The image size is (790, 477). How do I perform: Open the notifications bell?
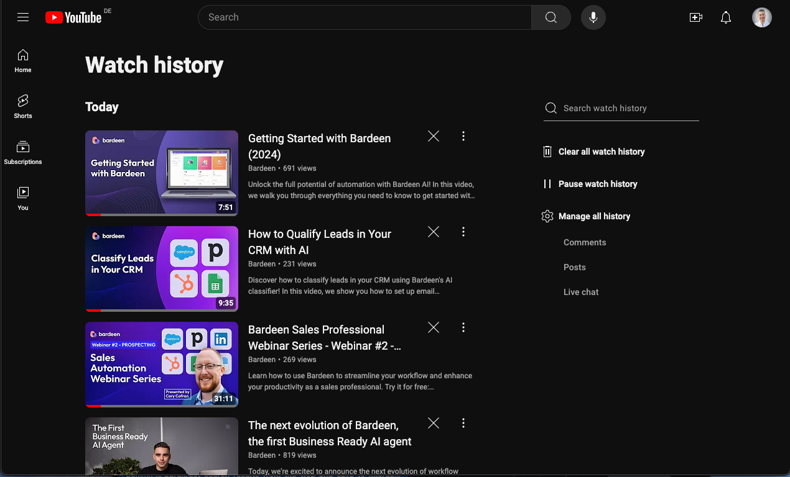point(726,17)
